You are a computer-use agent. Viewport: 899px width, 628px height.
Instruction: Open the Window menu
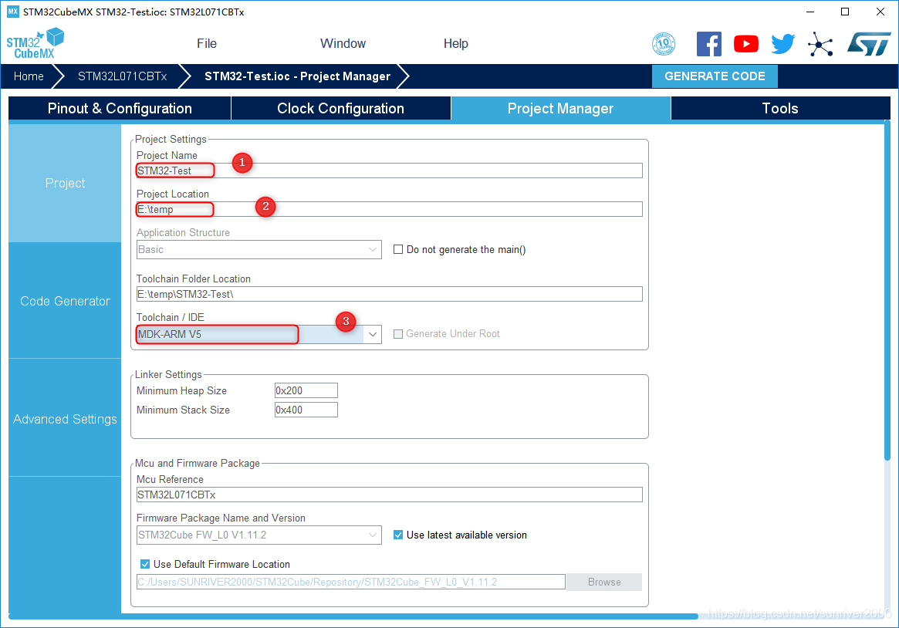343,43
